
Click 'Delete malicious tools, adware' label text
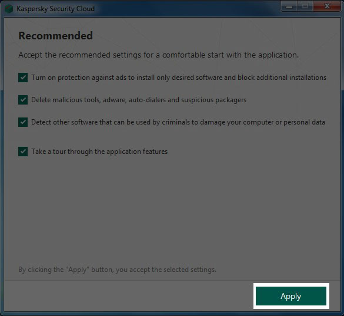tap(139, 100)
